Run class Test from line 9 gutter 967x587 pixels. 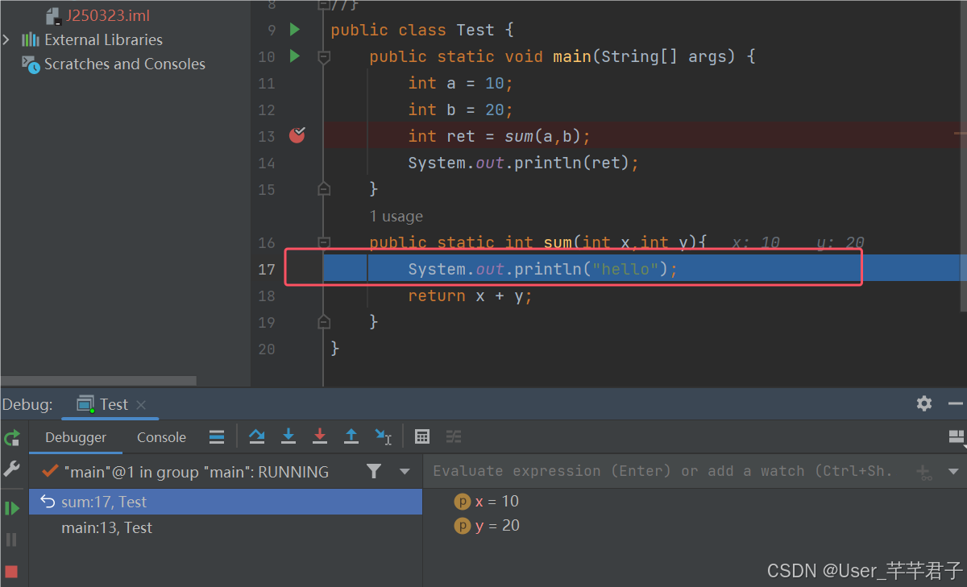pyautogui.click(x=295, y=30)
